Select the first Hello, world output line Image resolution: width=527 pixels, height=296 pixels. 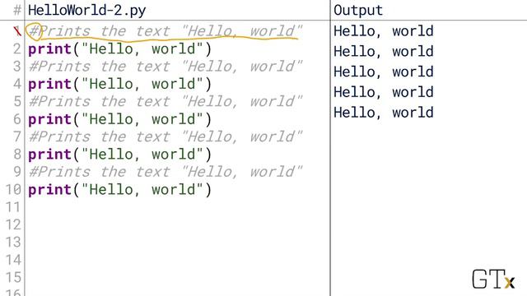(384, 31)
